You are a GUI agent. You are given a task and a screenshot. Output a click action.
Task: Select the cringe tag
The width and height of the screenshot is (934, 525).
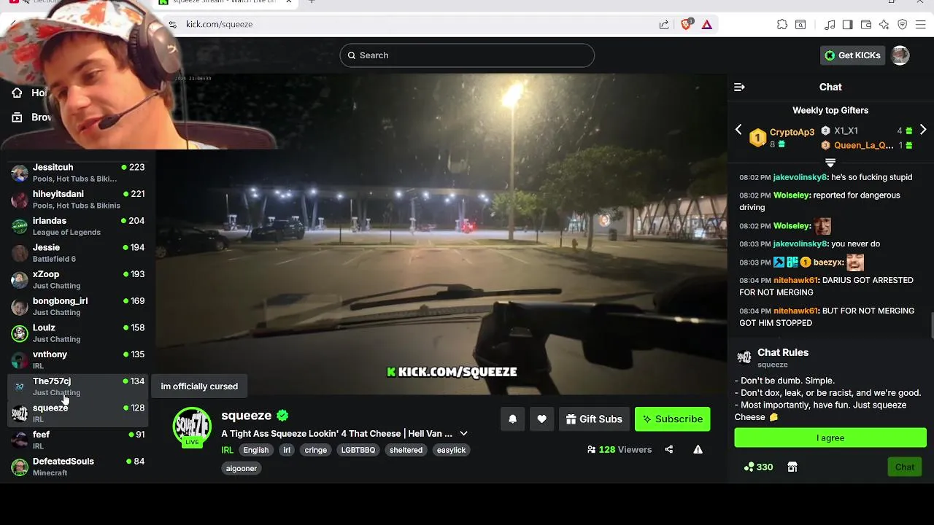[316, 450]
